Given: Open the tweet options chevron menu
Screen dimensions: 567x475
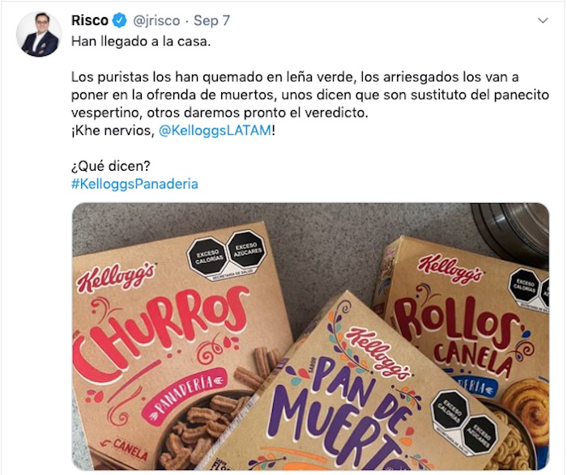Looking at the screenshot, I should coord(543,20).
